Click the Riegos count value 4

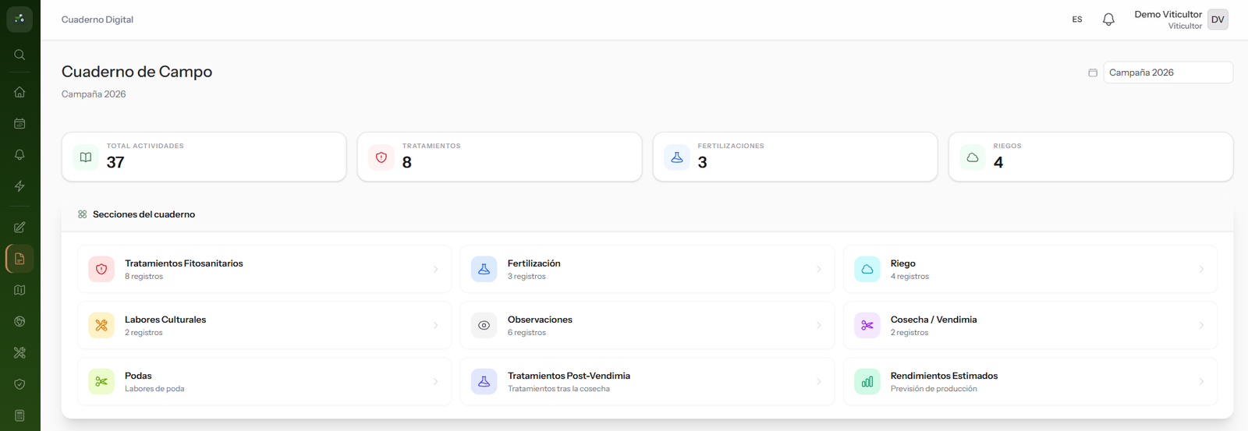pos(998,162)
